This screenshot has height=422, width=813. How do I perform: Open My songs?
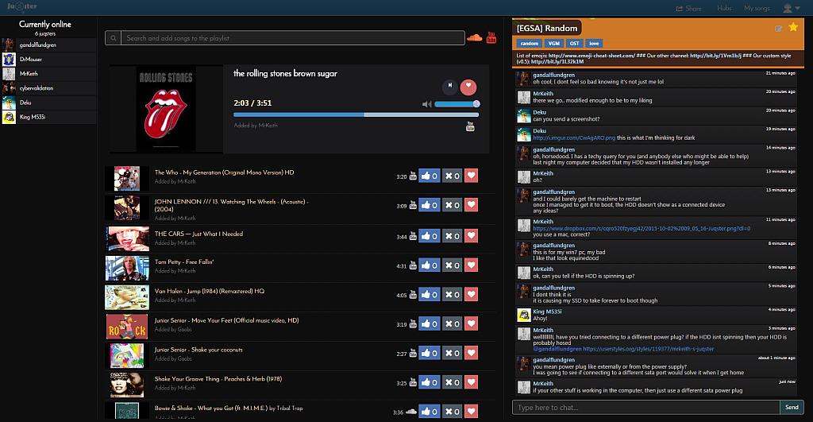coord(757,8)
